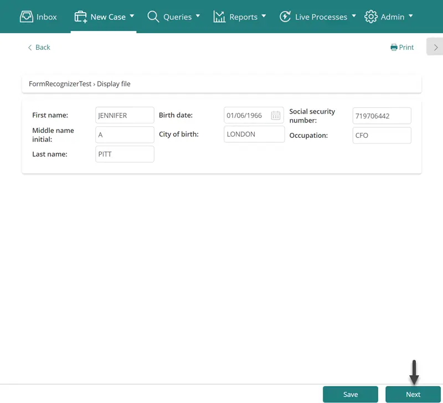
Task: Click the "Social security number:" label
Action: [312, 116]
